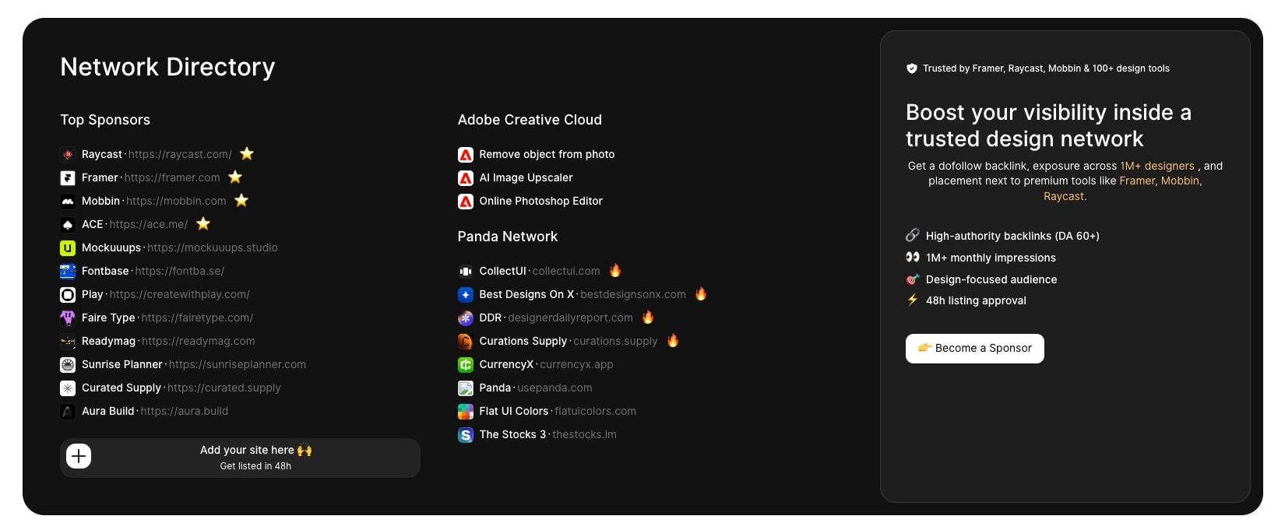This screenshot has height=530, width=1278.
Task: Click the Curated Supply logo icon
Action: click(x=68, y=388)
